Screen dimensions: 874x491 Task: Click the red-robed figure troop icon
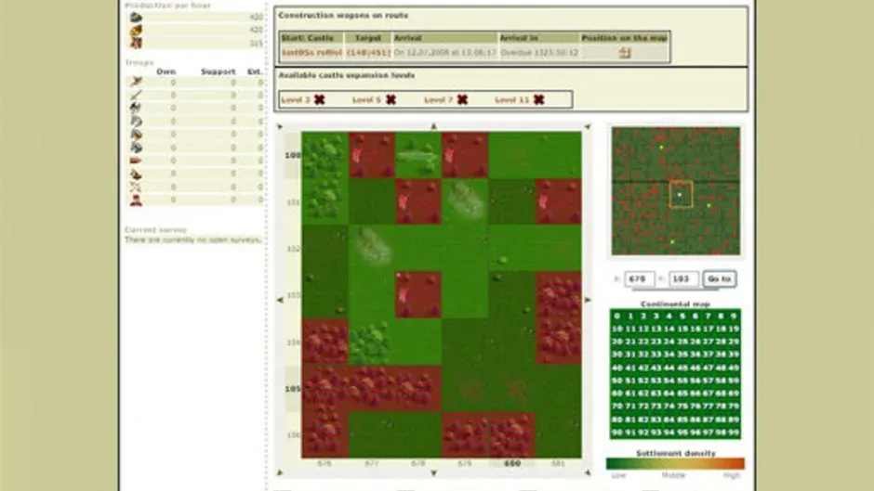[136, 200]
